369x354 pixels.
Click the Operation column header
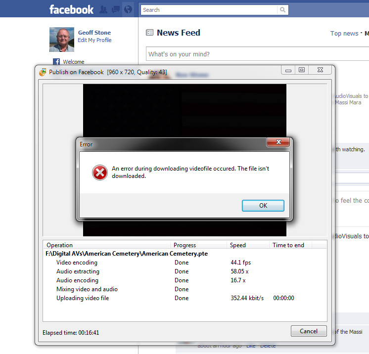pos(107,245)
